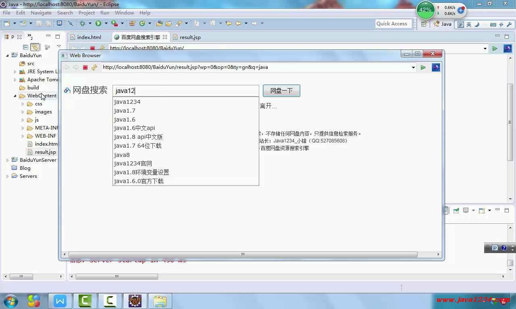Image resolution: width=516 pixels, height=309 pixels.
Task: Collapse the WebContent folder node
Action: point(15,96)
